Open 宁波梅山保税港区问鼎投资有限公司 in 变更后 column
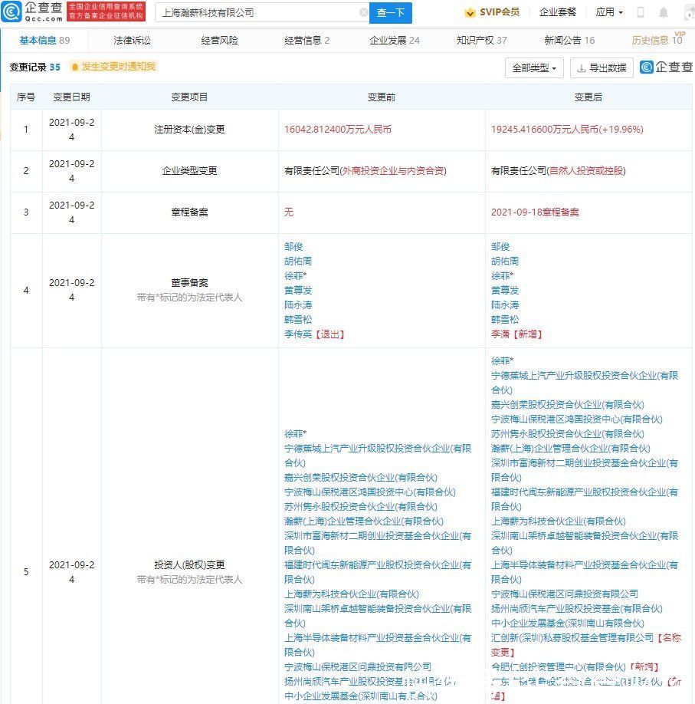The width and height of the screenshot is (695, 704). point(565,594)
